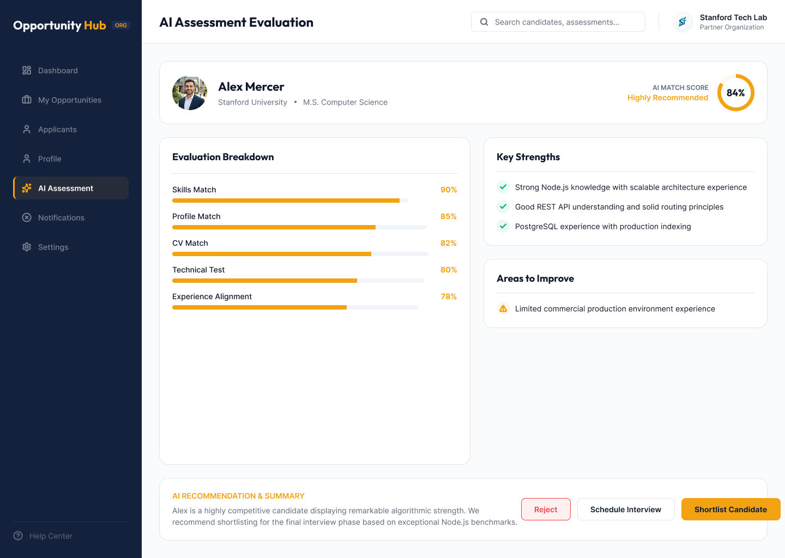Click the Skills Match progress bar
785x558 pixels.
click(291, 201)
